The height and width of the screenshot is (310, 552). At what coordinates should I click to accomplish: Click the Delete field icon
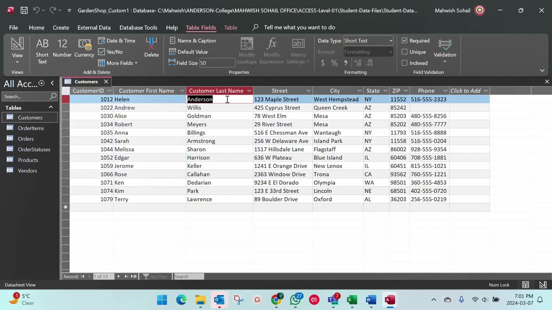point(151,48)
